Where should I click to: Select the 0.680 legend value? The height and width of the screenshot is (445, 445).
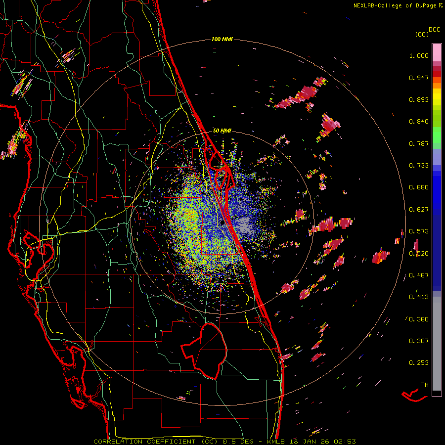(419, 187)
